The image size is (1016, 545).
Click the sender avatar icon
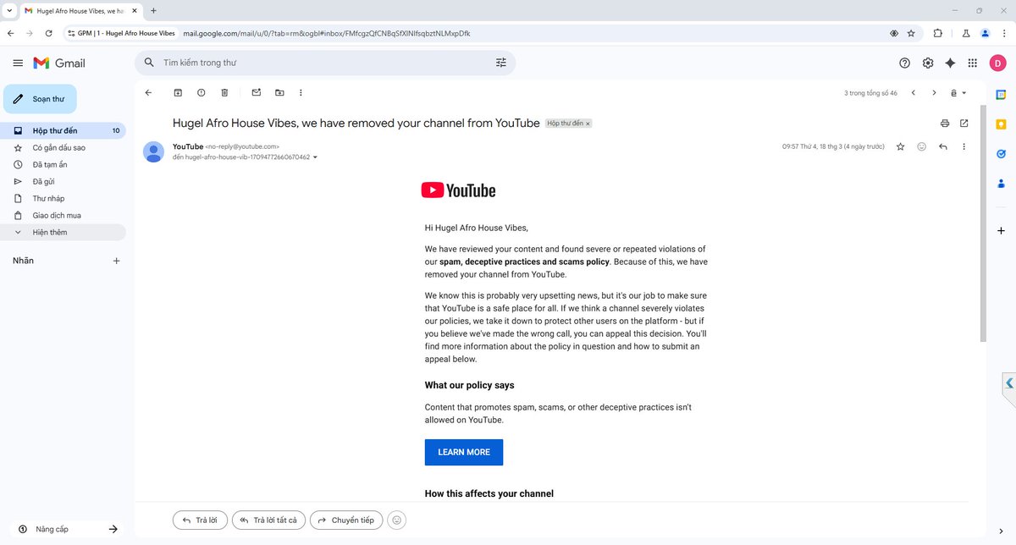153,151
